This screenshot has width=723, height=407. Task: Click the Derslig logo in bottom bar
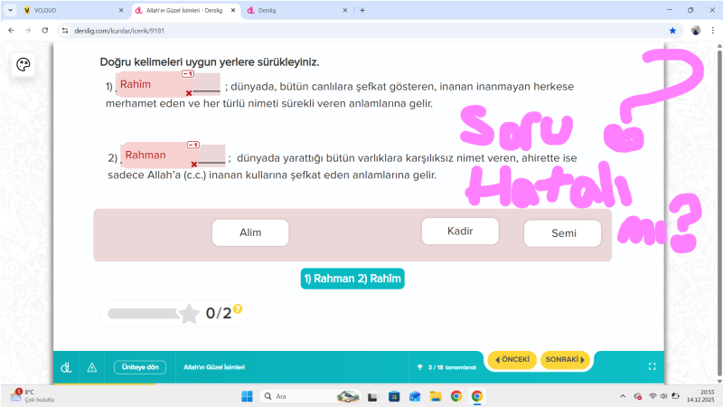[66, 367]
